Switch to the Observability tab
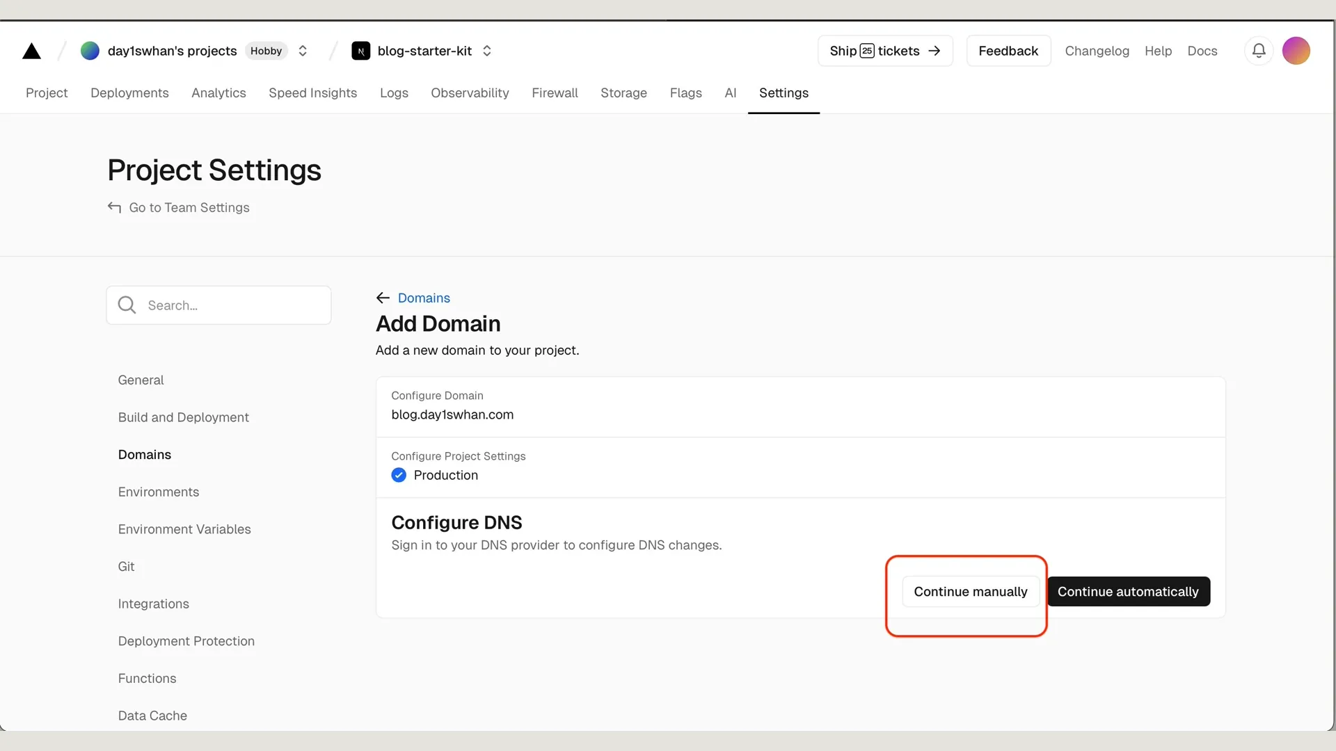The width and height of the screenshot is (1336, 751). click(470, 92)
